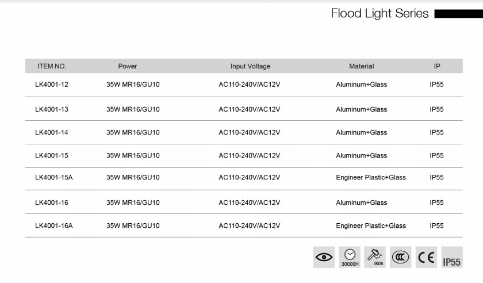Viewport: 483px width, 283px height.
Task: Click the Input Voltage column header
Action: 250,67
